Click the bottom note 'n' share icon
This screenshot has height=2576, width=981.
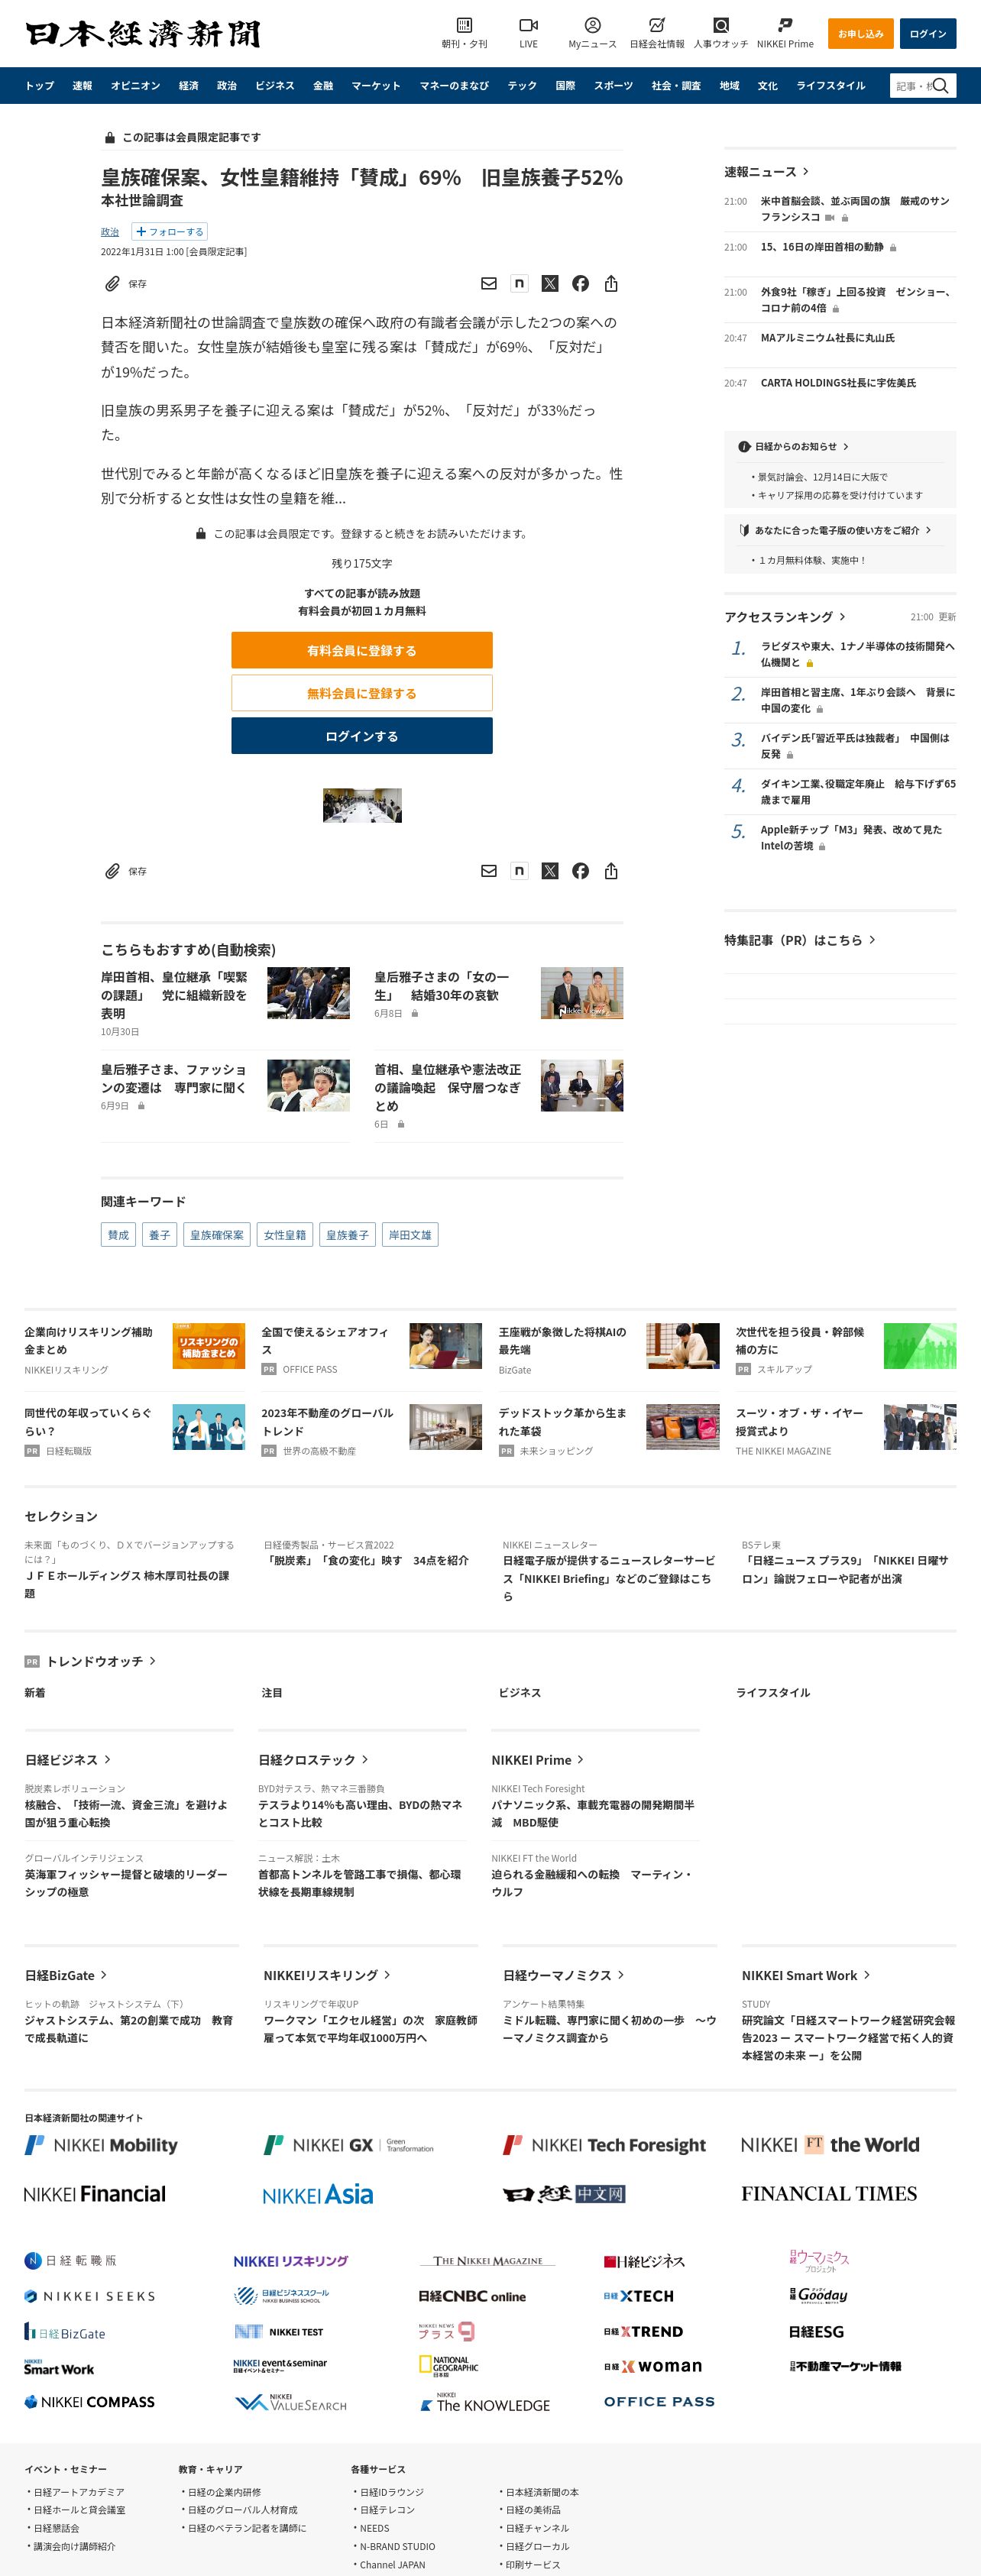tap(519, 871)
